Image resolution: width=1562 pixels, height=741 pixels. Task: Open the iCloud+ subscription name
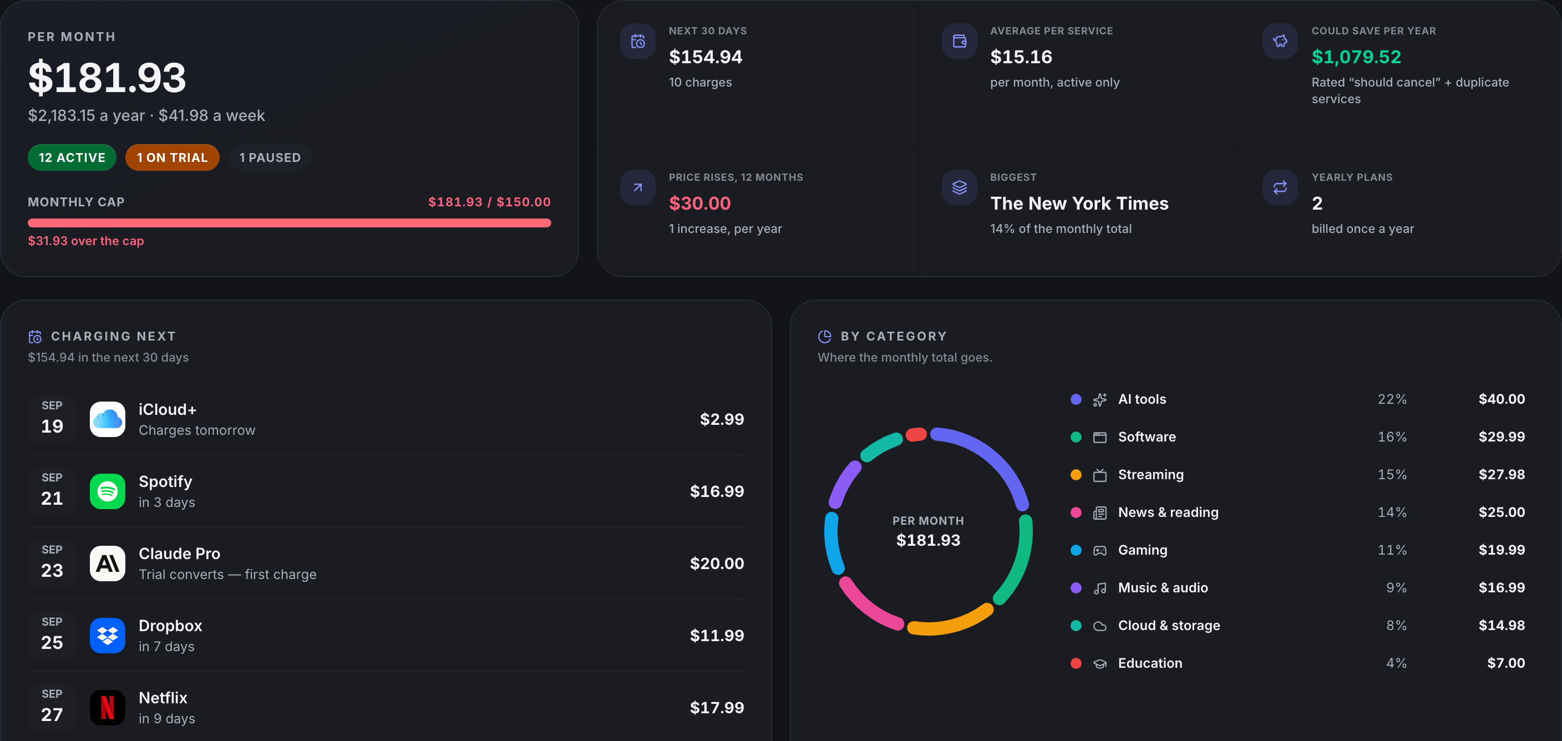click(168, 409)
